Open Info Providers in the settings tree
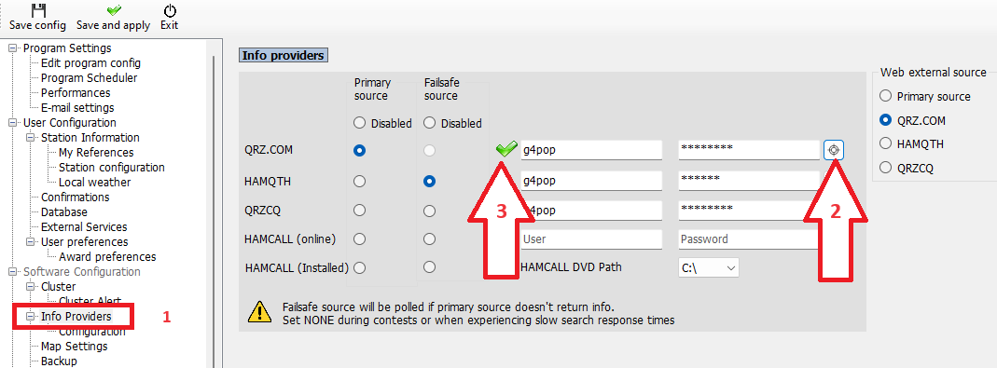 pos(76,317)
